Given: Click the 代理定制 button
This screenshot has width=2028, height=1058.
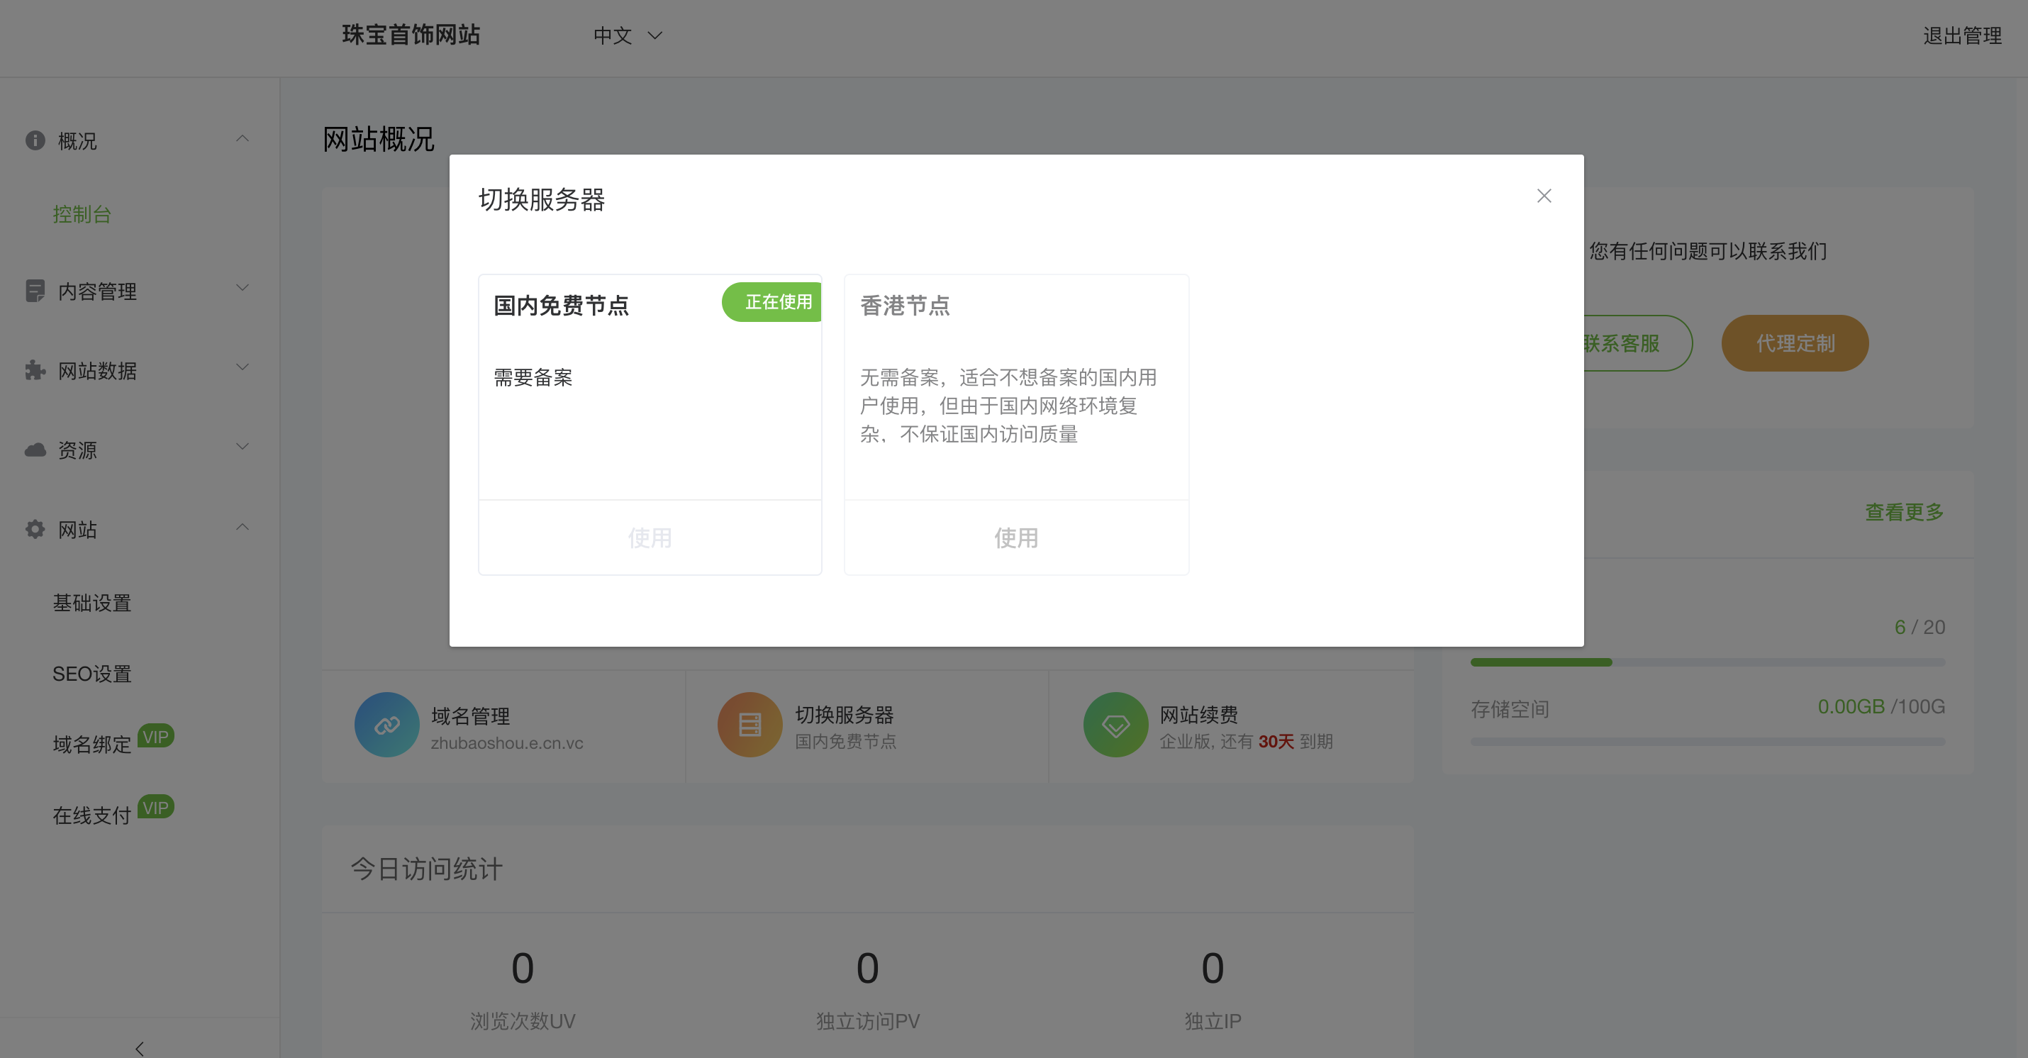Looking at the screenshot, I should point(1795,343).
